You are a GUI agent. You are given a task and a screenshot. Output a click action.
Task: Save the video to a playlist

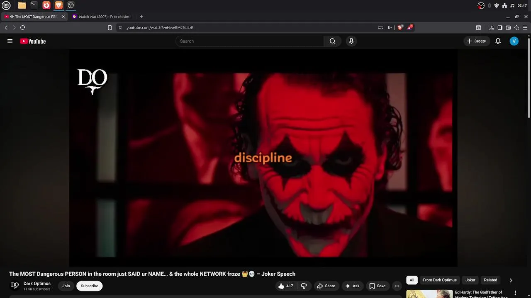click(x=378, y=286)
